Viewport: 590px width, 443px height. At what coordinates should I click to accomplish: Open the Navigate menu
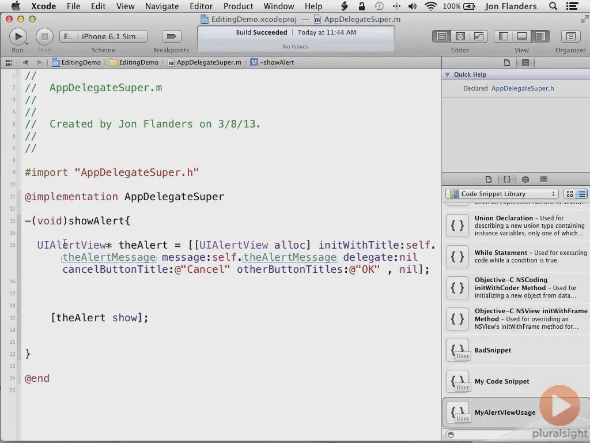pyautogui.click(x=162, y=6)
